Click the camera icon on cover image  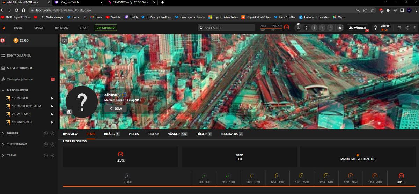pos(64,40)
